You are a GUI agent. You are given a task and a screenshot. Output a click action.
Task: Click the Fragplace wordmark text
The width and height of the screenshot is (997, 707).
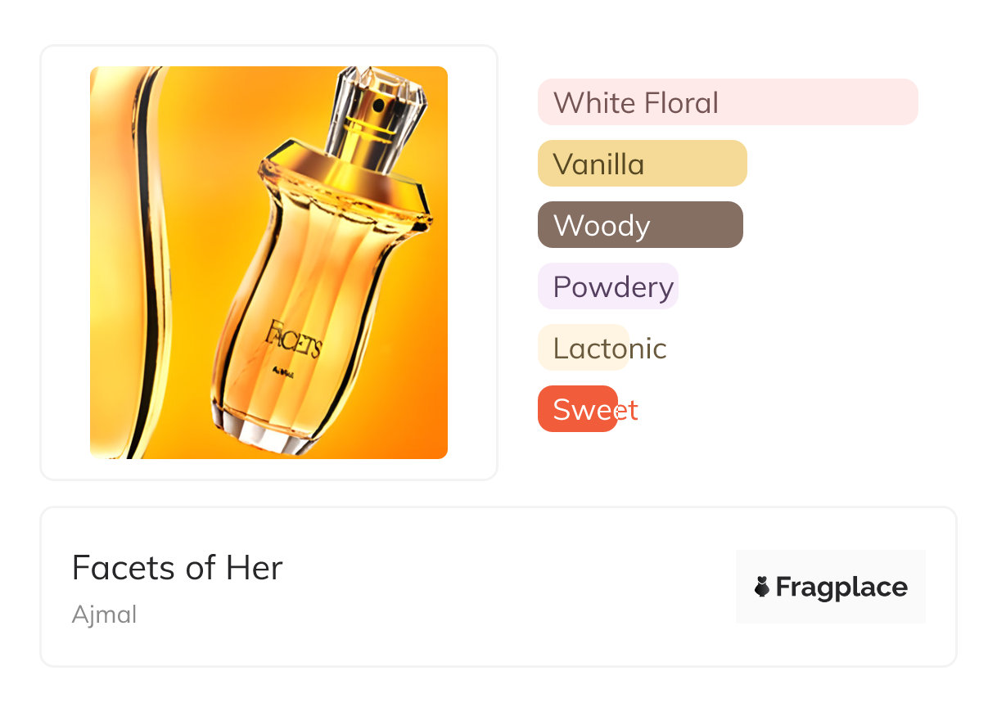click(841, 587)
